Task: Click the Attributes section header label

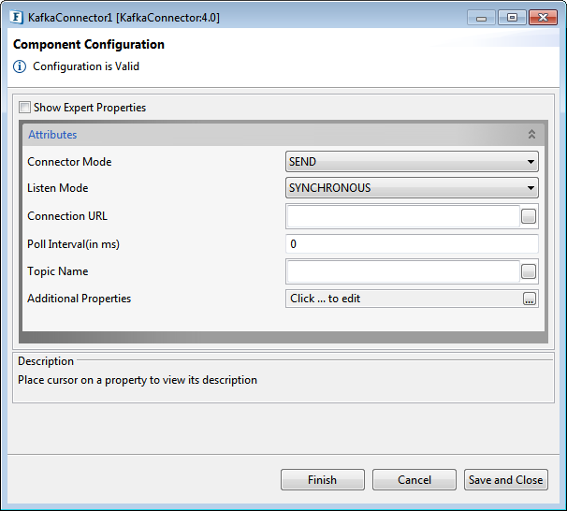Action: click(x=52, y=135)
